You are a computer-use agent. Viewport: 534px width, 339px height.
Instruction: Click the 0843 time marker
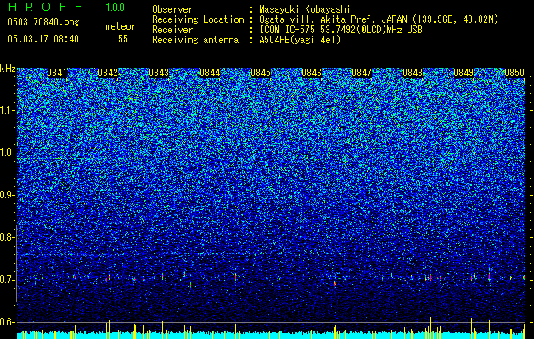[159, 73]
